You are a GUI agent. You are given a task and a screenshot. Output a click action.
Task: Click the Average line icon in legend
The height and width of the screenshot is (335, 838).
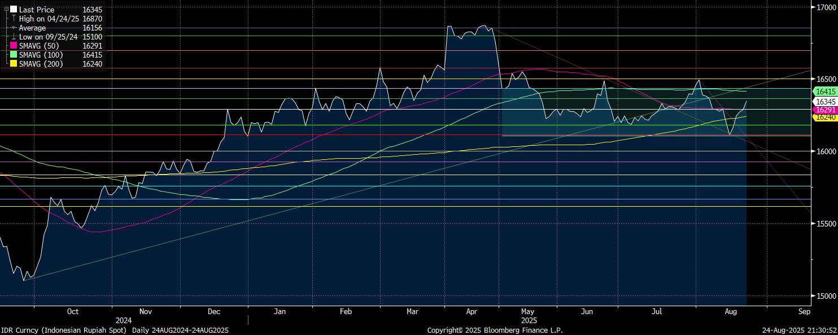pos(14,28)
